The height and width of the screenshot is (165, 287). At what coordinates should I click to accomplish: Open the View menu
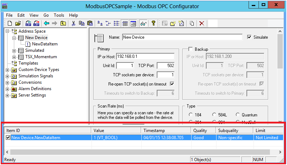[x=34, y=15]
